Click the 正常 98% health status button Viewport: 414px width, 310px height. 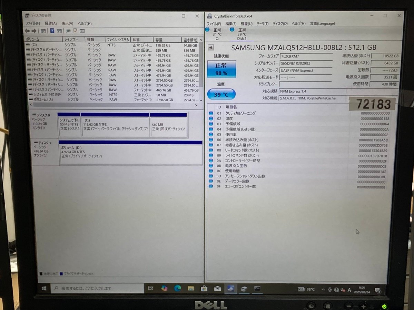click(x=221, y=69)
